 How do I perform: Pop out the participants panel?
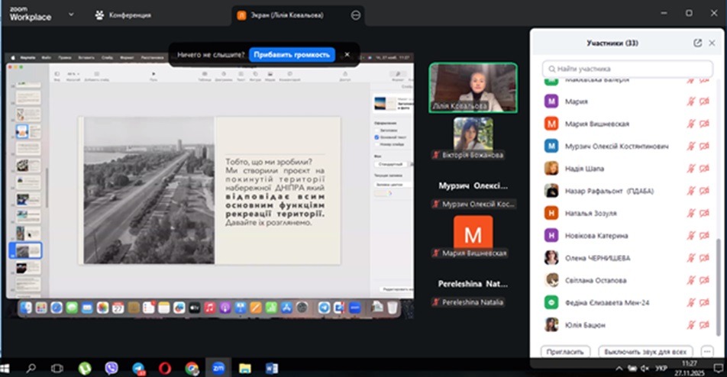[697, 43]
